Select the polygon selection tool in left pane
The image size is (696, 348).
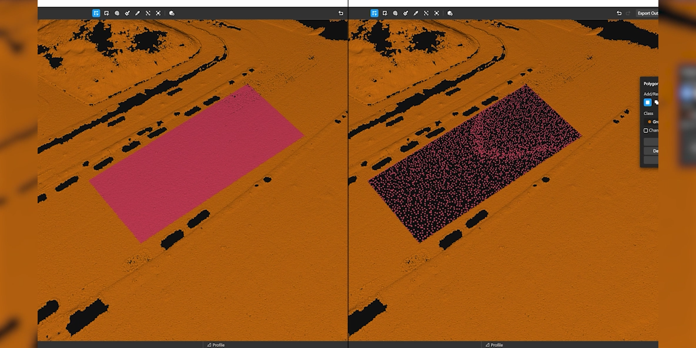click(x=96, y=13)
